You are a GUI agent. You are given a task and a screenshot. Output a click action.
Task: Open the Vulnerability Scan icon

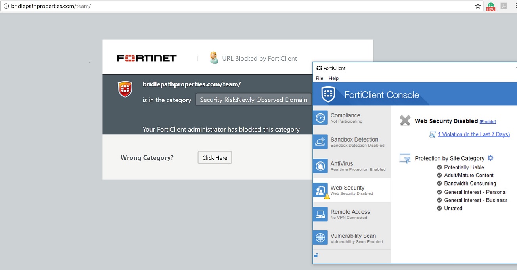[320, 238]
